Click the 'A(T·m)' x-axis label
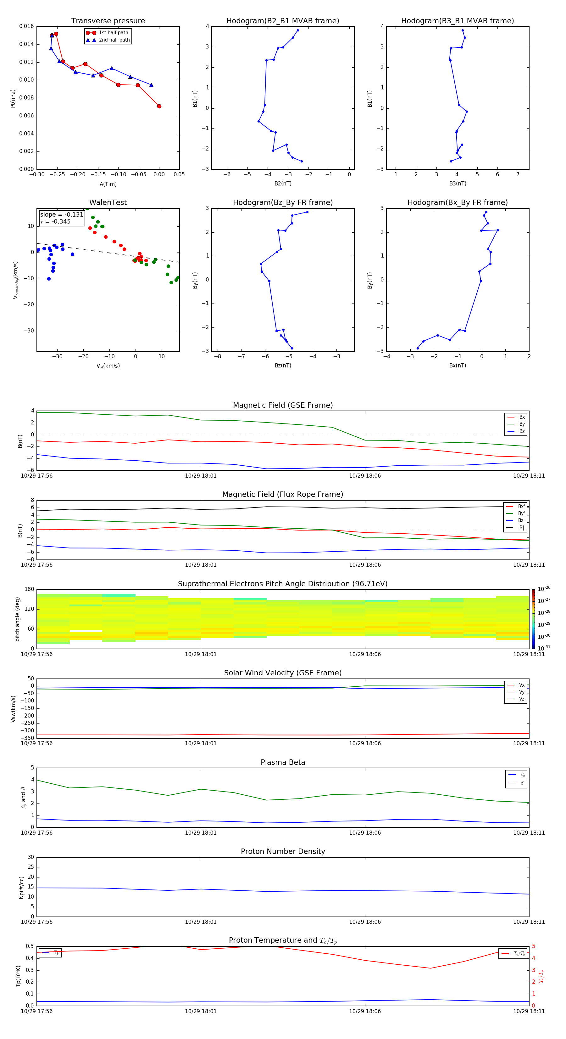 coord(108,184)
